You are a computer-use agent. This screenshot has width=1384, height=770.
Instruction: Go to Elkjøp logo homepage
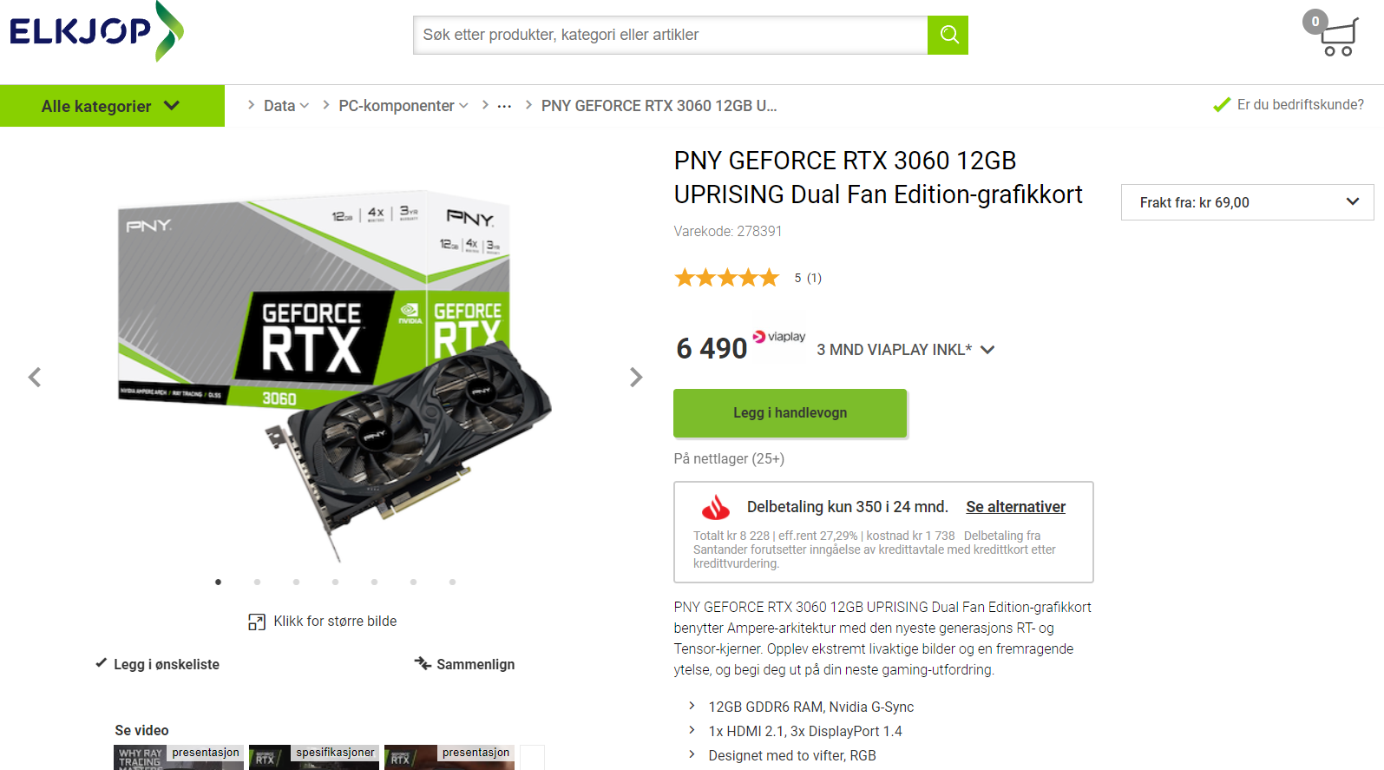coord(96,32)
